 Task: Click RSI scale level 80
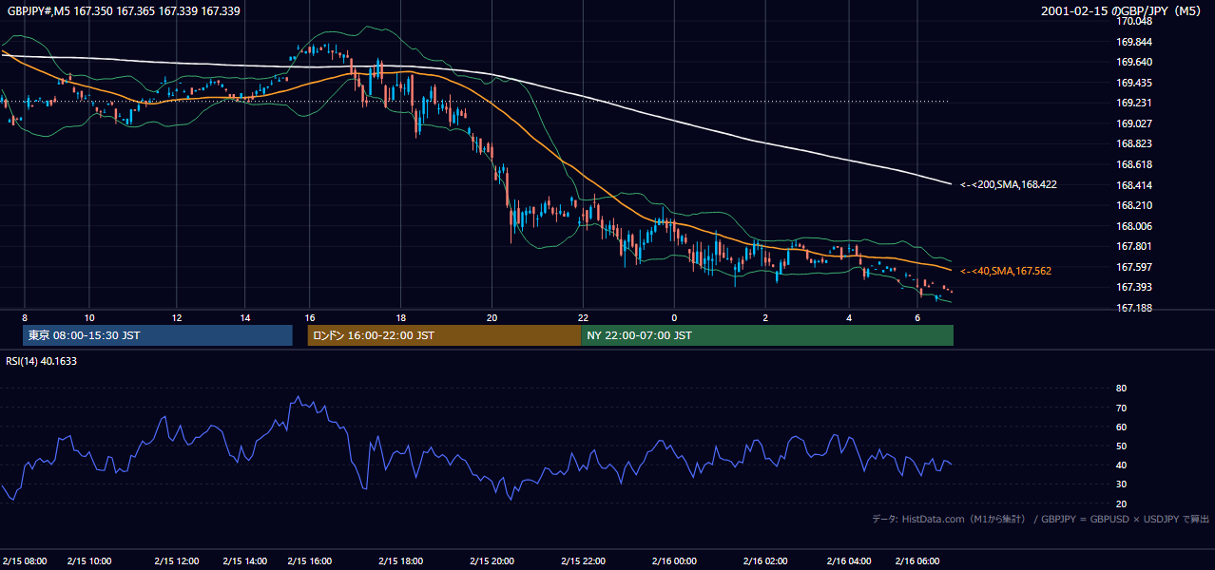1122,389
